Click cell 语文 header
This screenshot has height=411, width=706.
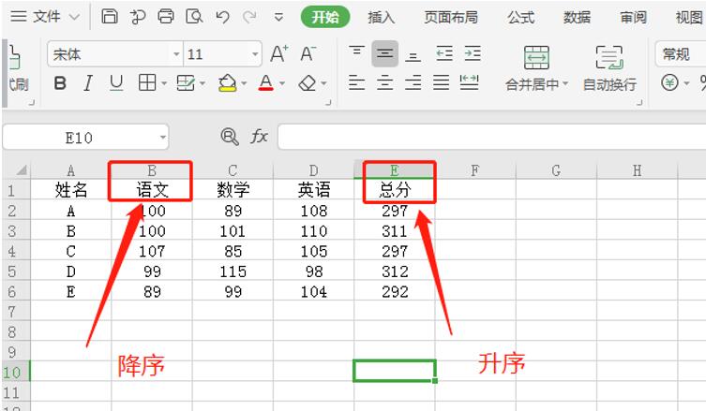[x=152, y=190]
